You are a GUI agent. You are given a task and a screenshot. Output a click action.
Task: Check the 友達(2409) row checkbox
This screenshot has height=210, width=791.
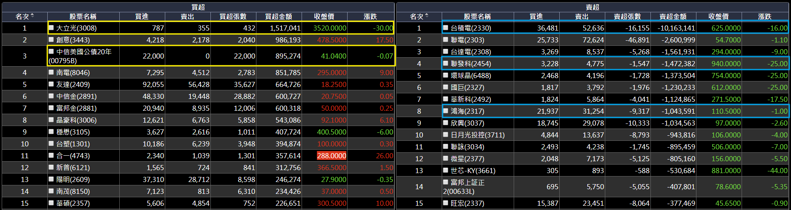pos(52,84)
